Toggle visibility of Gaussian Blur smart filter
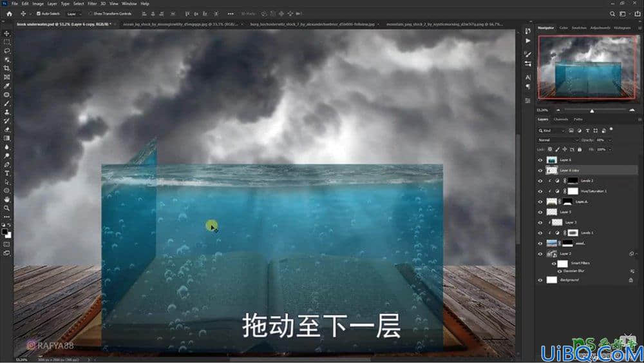This screenshot has height=363, width=644. click(x=560, y=271)
